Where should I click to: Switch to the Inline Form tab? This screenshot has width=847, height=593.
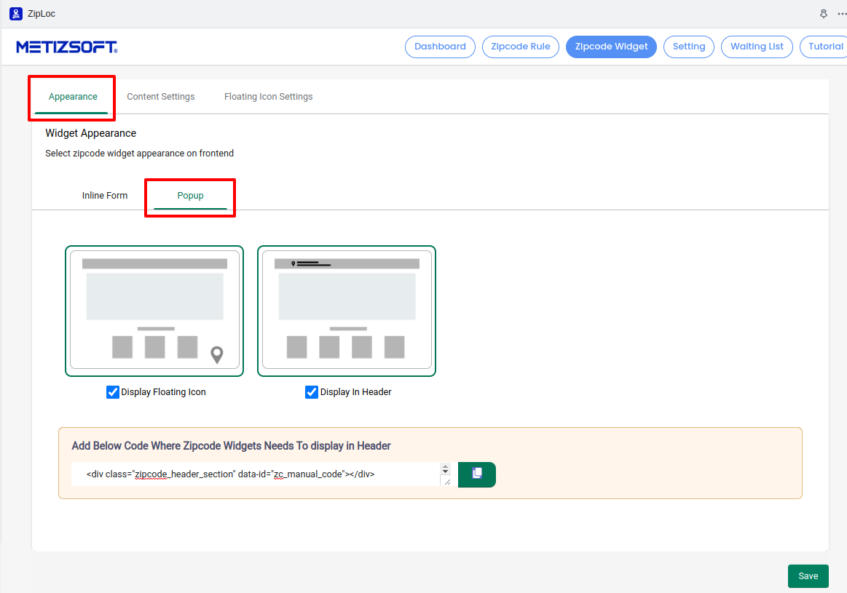pyautogui.click(x=105, y=196)
